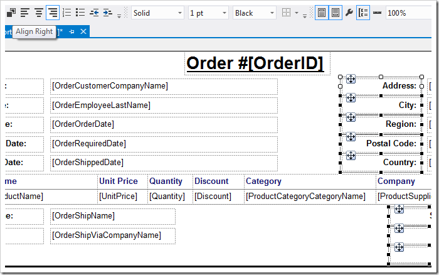Open border toolbar overflow options
The height and width of the screenshot is (275, 439).
pyautogui.click(x=305, y=16)
